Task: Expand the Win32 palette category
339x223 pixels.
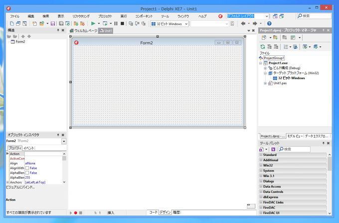Action: tap(261, 165)
